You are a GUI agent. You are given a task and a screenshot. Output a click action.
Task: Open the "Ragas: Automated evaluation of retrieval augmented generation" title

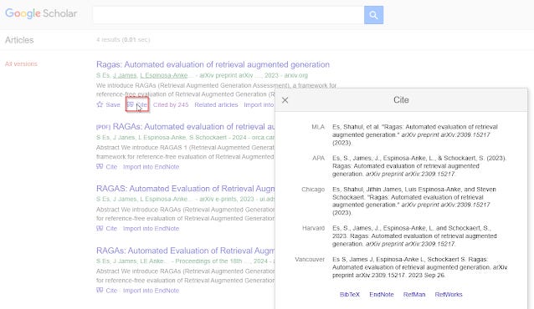(213, 64)
